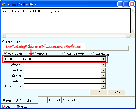This screenshot has width=136, height=109.
Task: Select the รหัสผังบัญชี radio button
Action: pyautogui.click(x=6, y=53)
